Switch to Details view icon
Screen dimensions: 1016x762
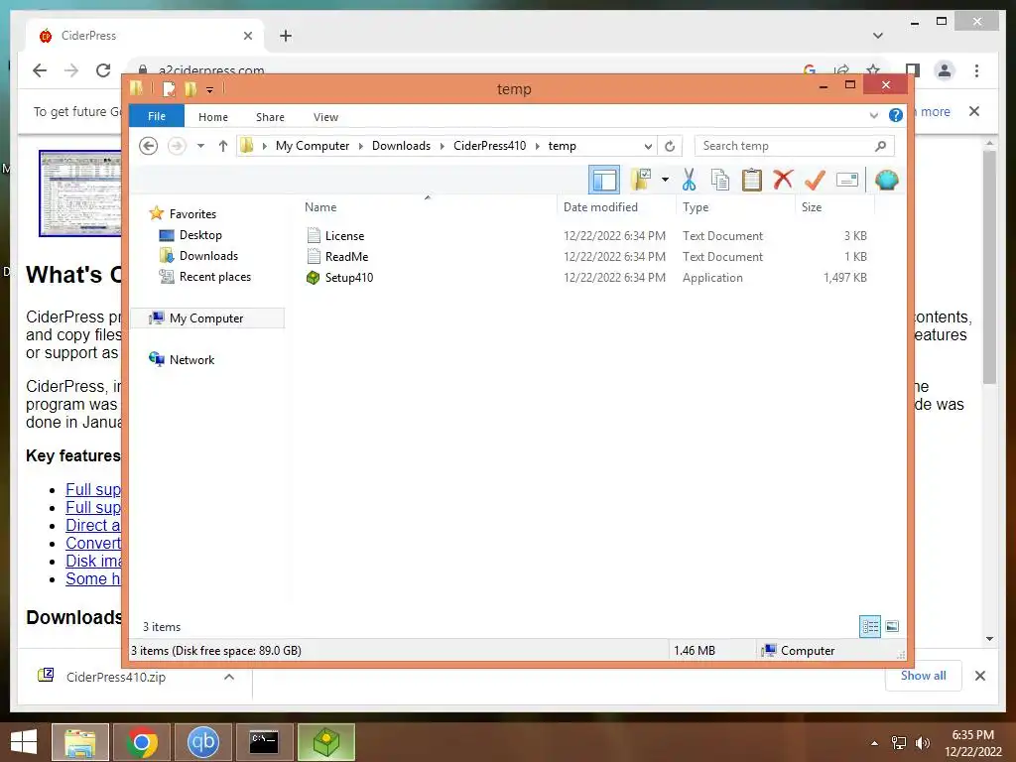point(869,626)
